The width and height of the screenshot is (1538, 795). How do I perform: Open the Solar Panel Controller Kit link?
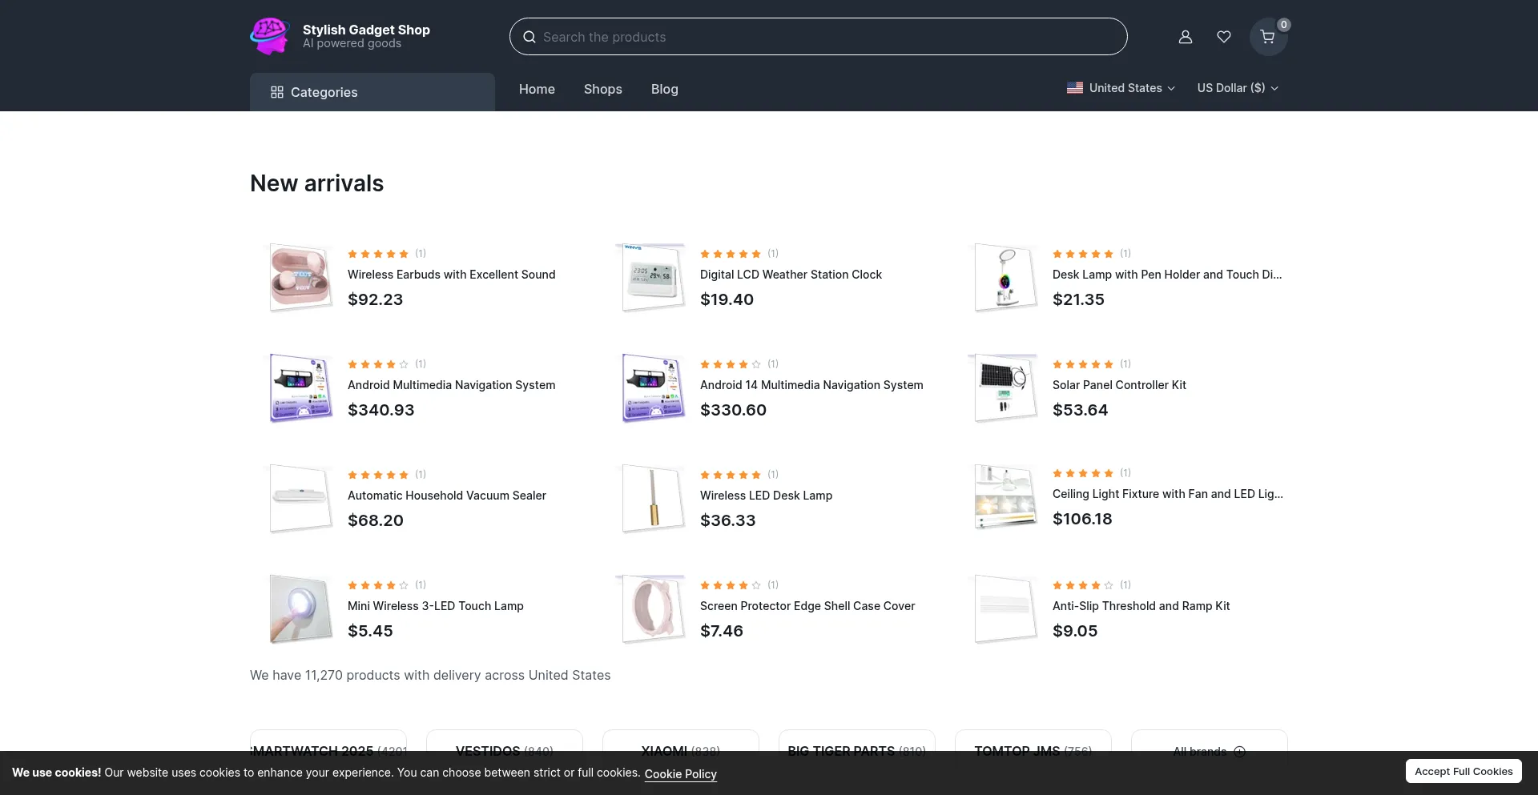[1119, 385]
